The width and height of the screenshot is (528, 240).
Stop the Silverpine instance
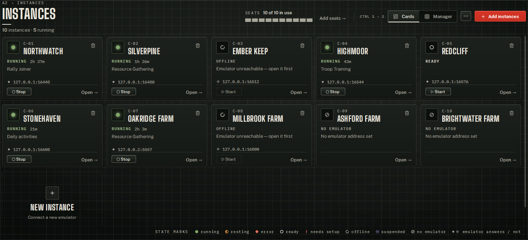click(124, 91)
